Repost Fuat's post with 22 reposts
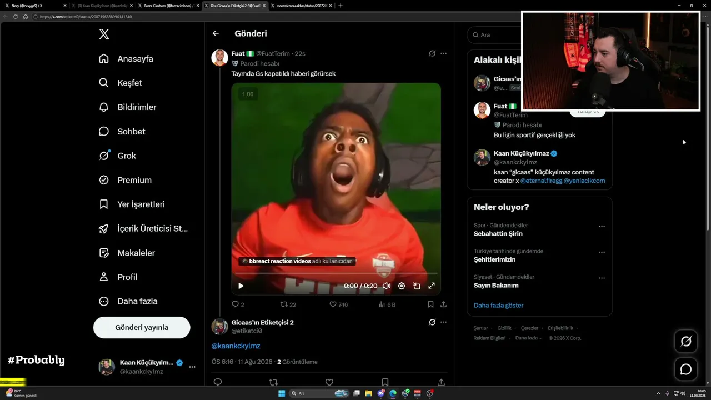 coord(288,304)
